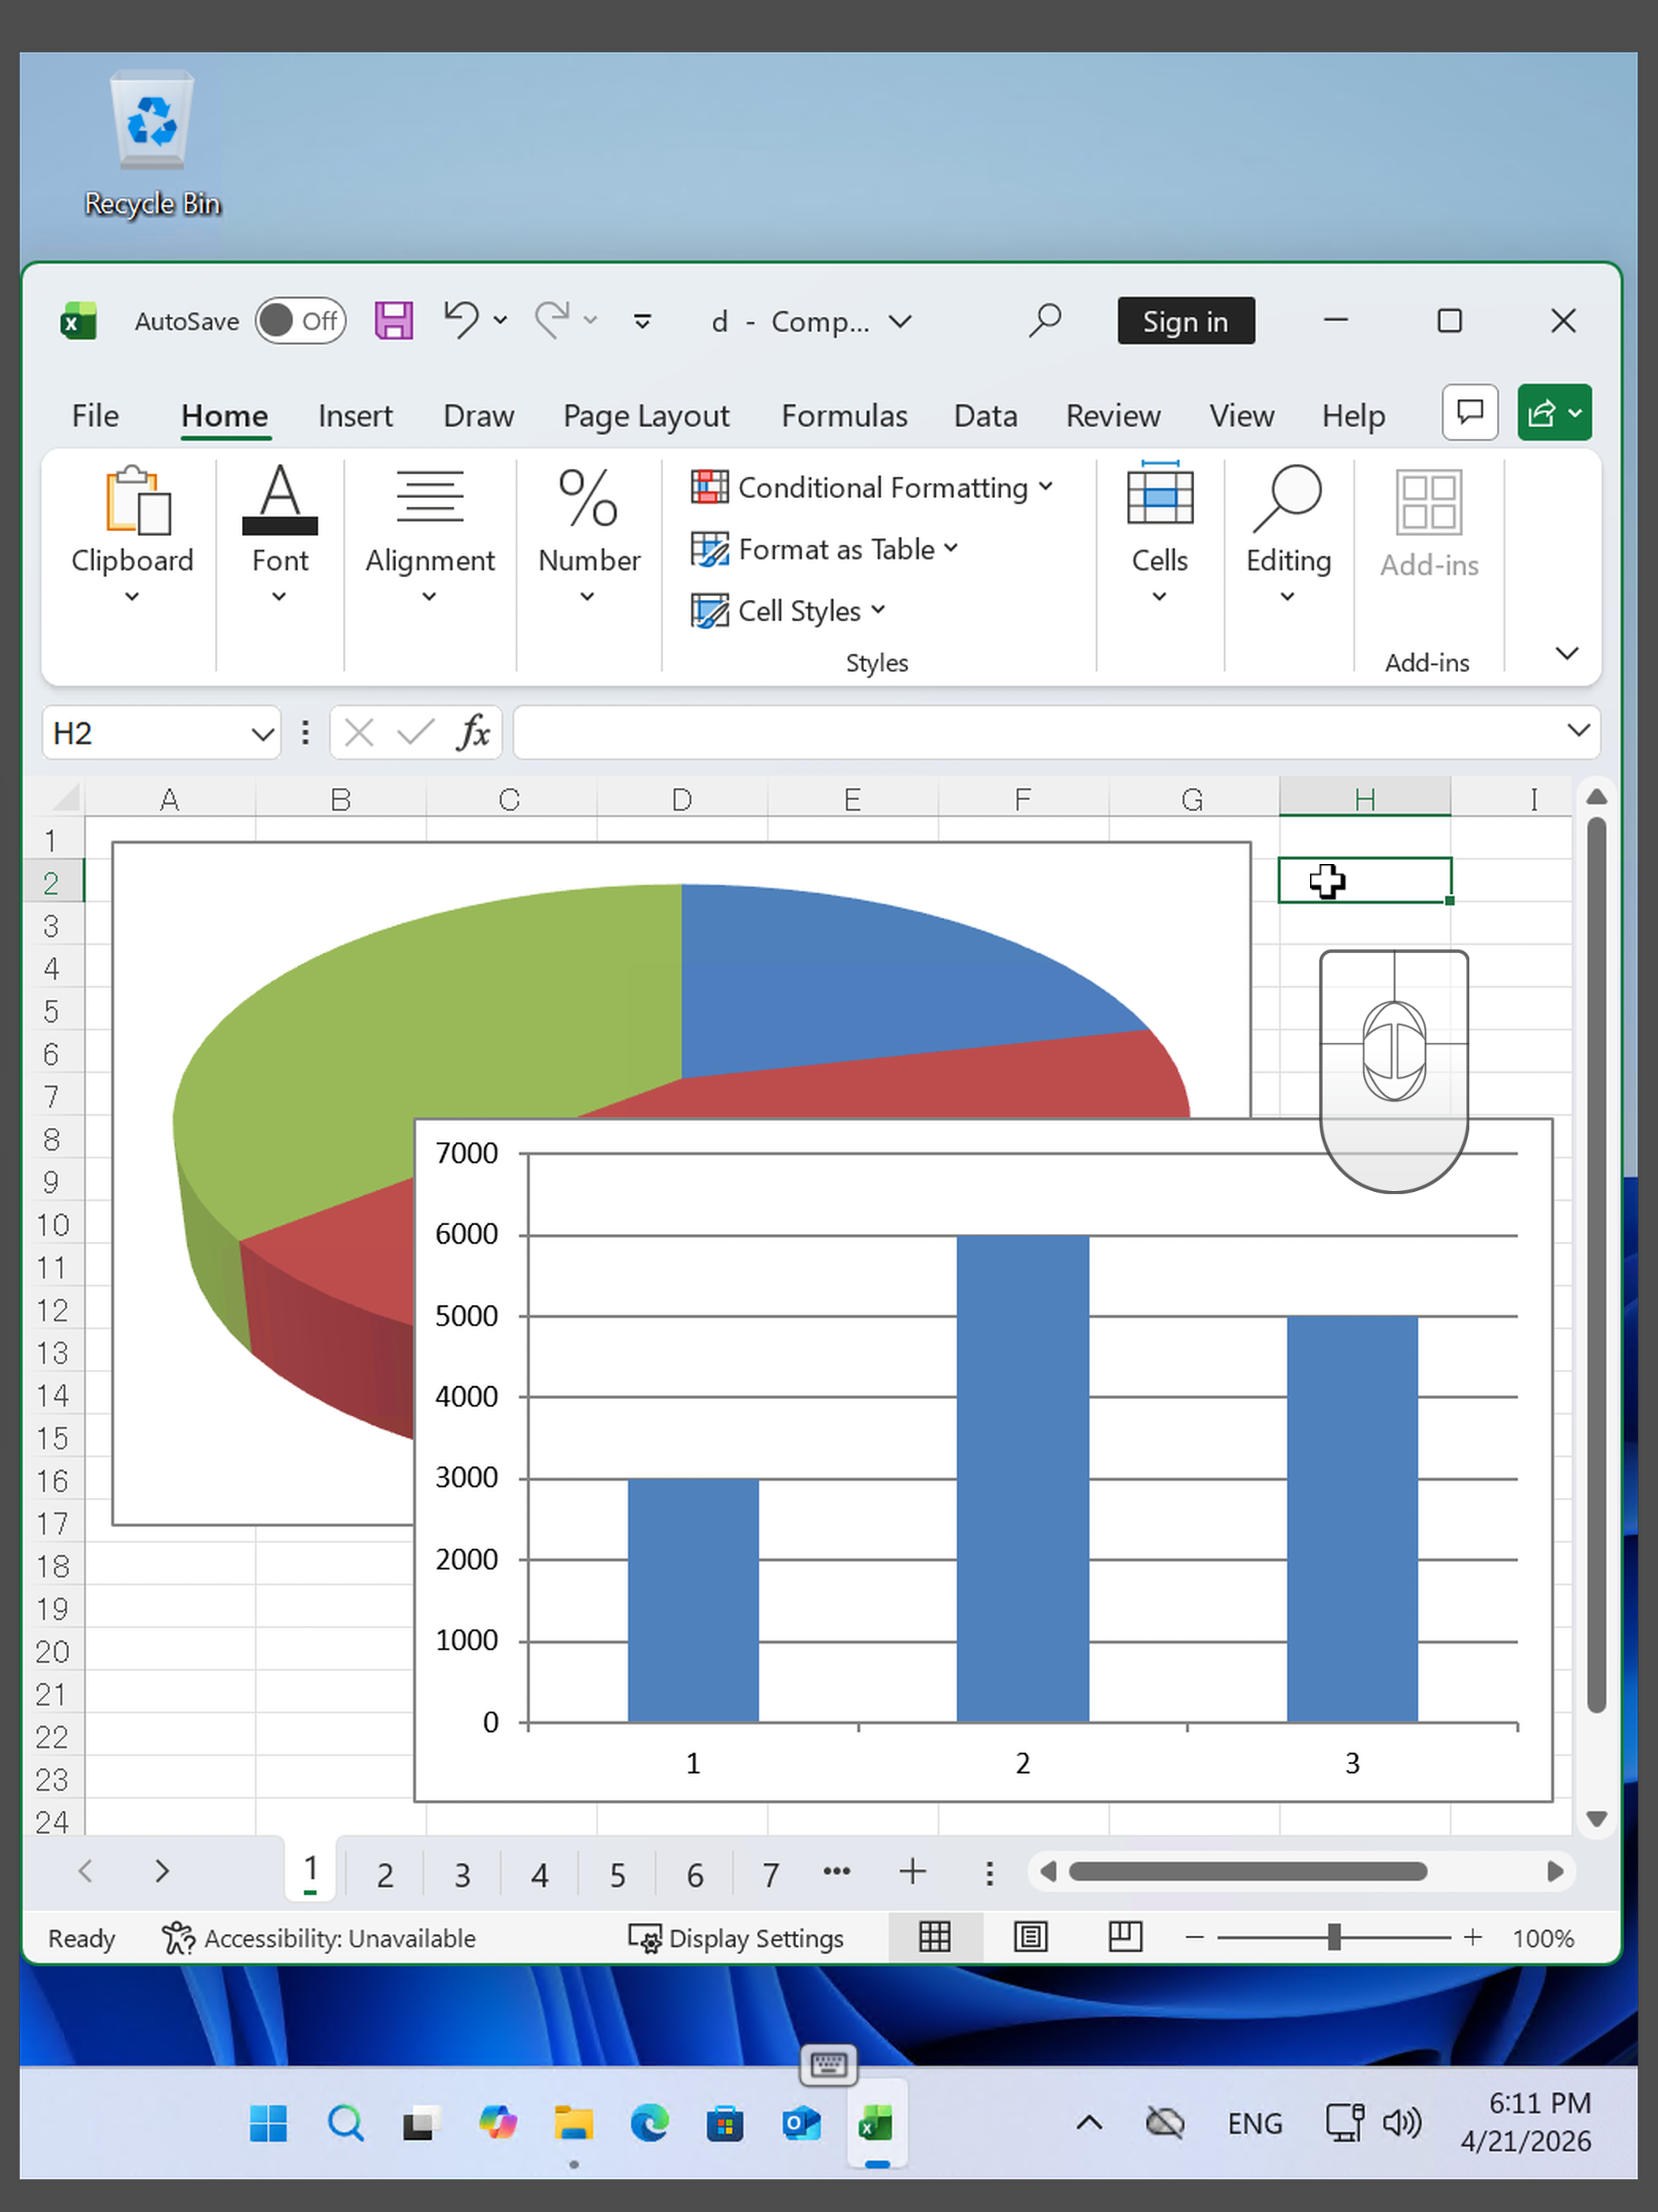
Task: Open sheet tab 7
Action: 771,1874
